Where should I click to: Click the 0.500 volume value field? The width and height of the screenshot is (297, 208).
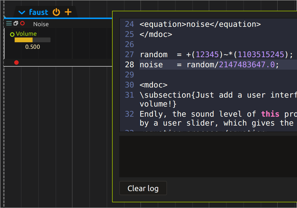point(33,47)
